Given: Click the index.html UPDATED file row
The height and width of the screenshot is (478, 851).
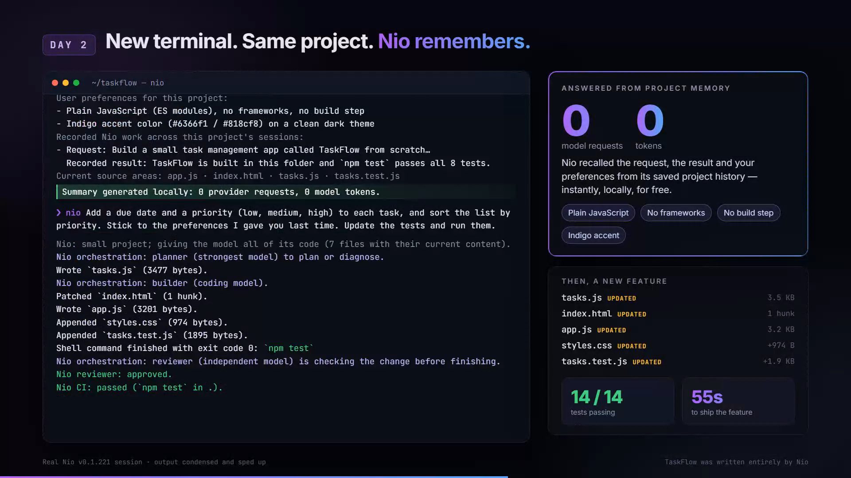Looking at the screenshot, I should [x=678, y=314].
